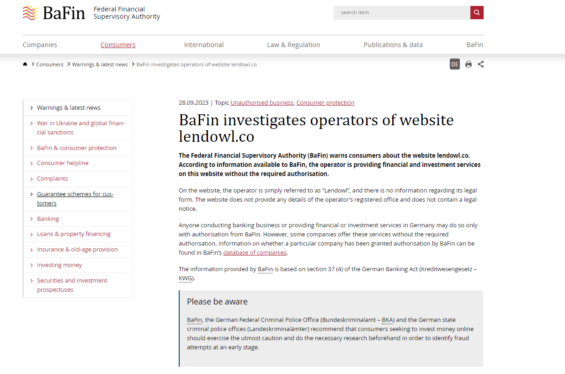Viewport: 565px width, 374px height.
Task: Open the Law & Regulation menu
Action: point(293,45)
